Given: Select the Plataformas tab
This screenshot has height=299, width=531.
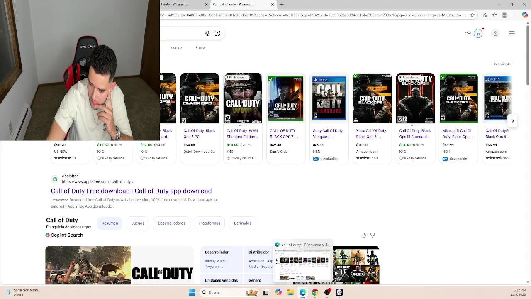Looking at the screenshot, I should (209, 223).
